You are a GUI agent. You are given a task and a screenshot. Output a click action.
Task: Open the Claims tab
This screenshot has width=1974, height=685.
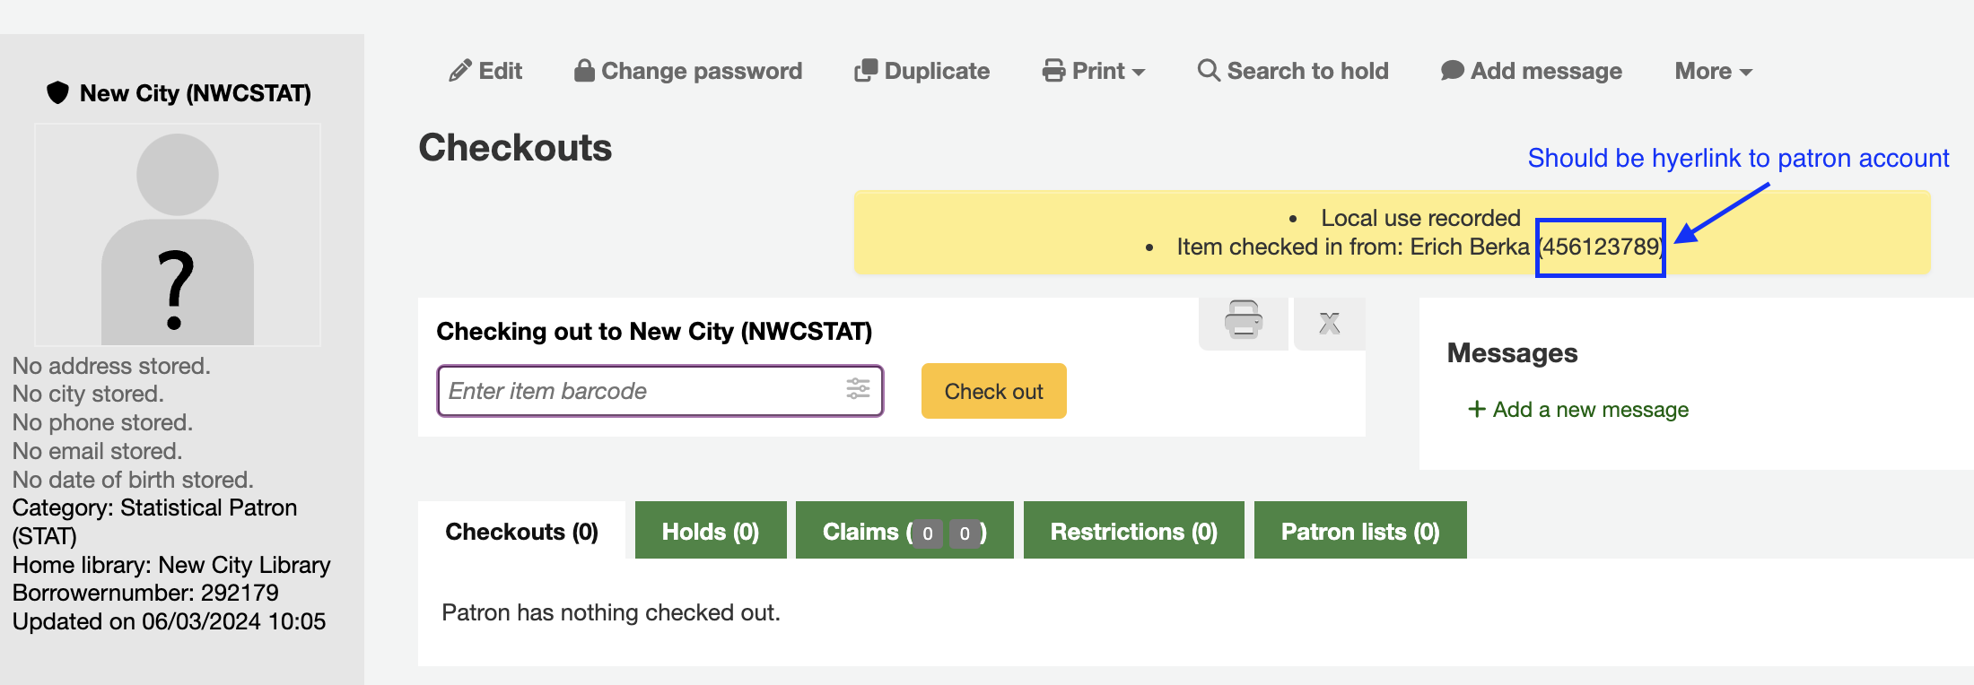pyautogui.click(x=904, y=531)
